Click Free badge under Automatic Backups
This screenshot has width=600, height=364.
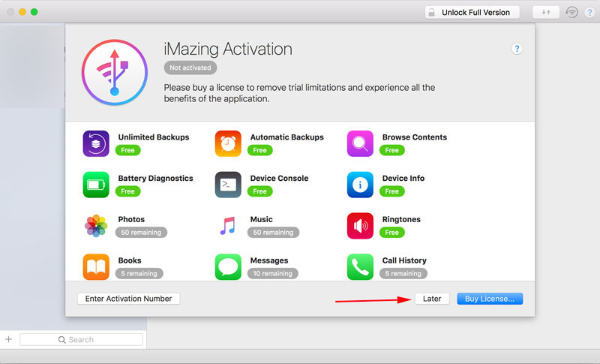click(x=259, y=150)
